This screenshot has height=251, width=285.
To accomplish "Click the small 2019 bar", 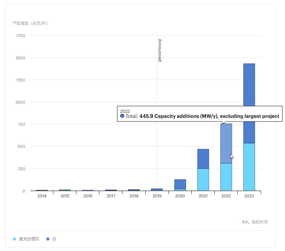I will click(x=157, y=189).
